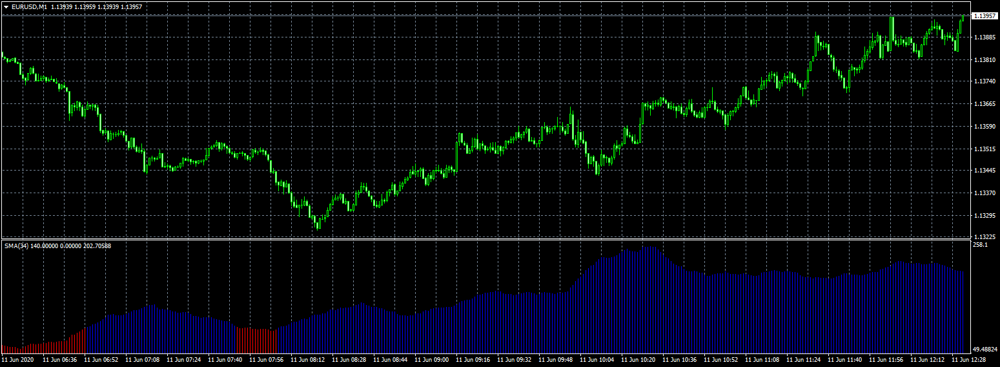Click the 1.13515 price axis label
This screenshot has height=367, width=1000.
(x=985, y=149)
